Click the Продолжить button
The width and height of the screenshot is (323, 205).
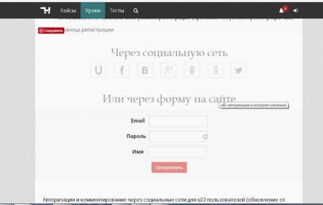[x=169, y=167]
